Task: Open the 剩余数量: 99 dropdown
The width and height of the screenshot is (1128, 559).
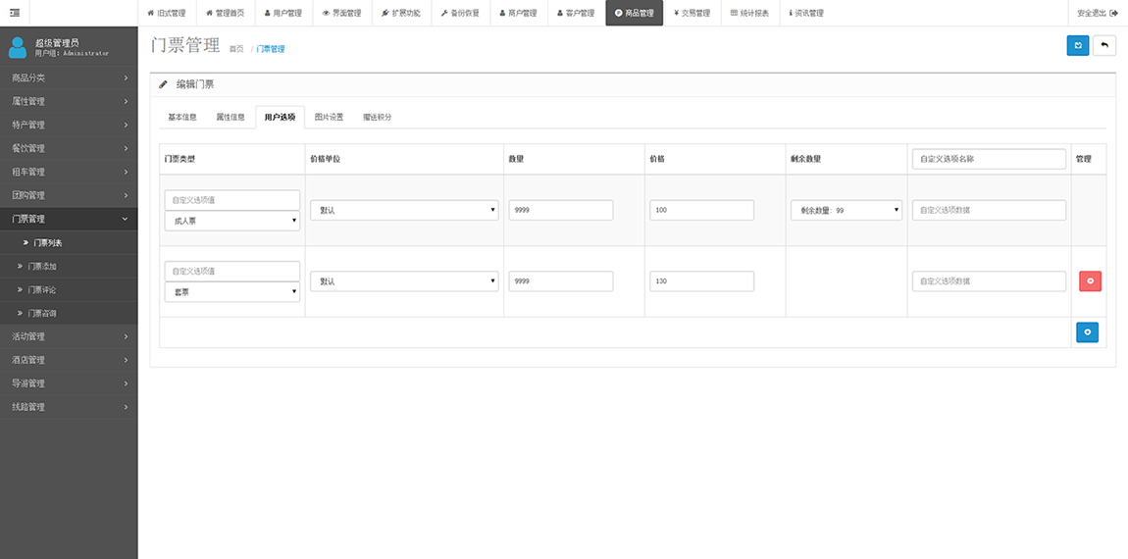Action: click(846, 210)
